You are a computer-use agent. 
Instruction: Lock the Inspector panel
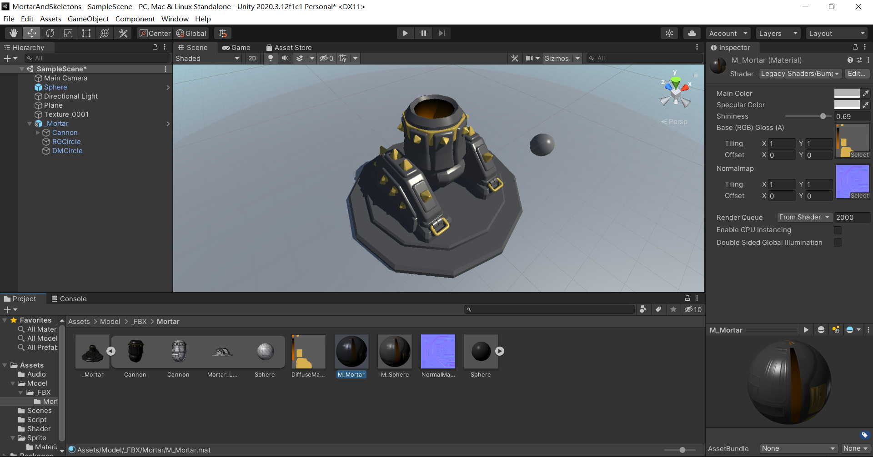click(x=855, y=47)
